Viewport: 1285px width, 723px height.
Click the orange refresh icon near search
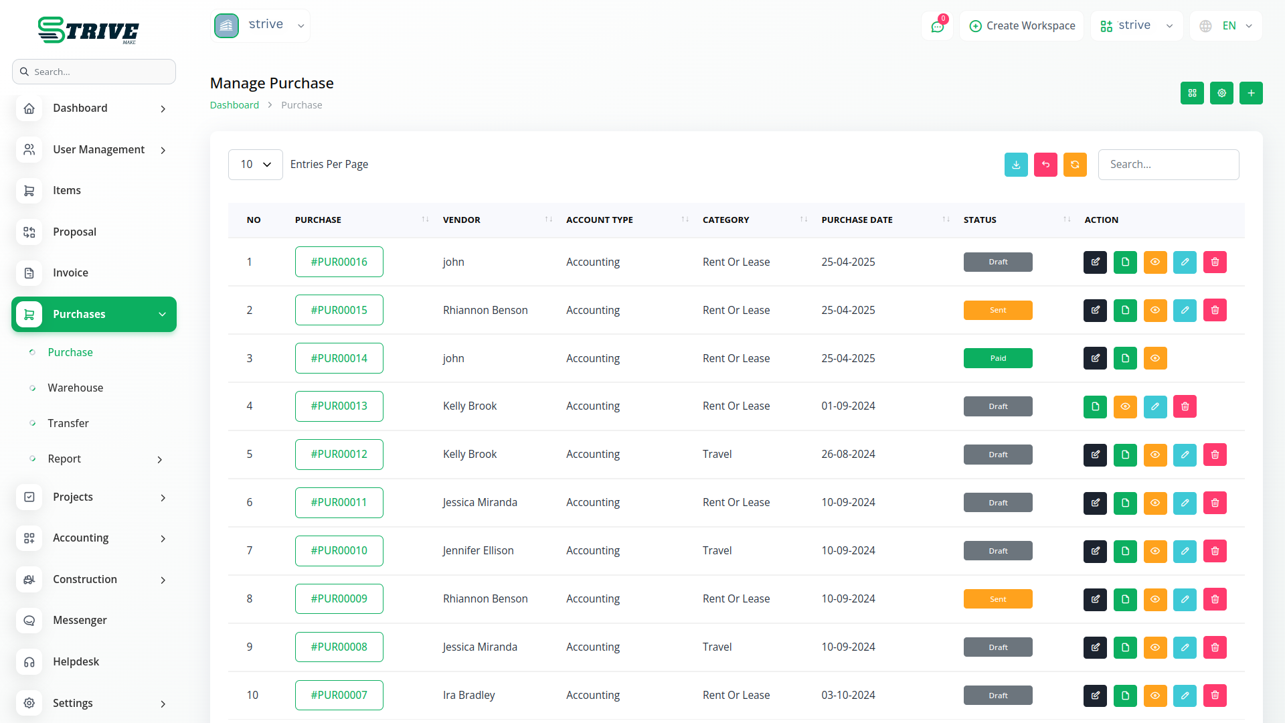(x=1074, y=165)
